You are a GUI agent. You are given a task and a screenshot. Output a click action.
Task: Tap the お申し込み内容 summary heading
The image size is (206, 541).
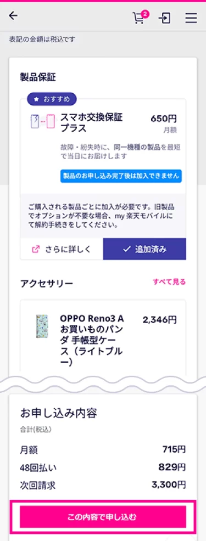click(59, 412)
